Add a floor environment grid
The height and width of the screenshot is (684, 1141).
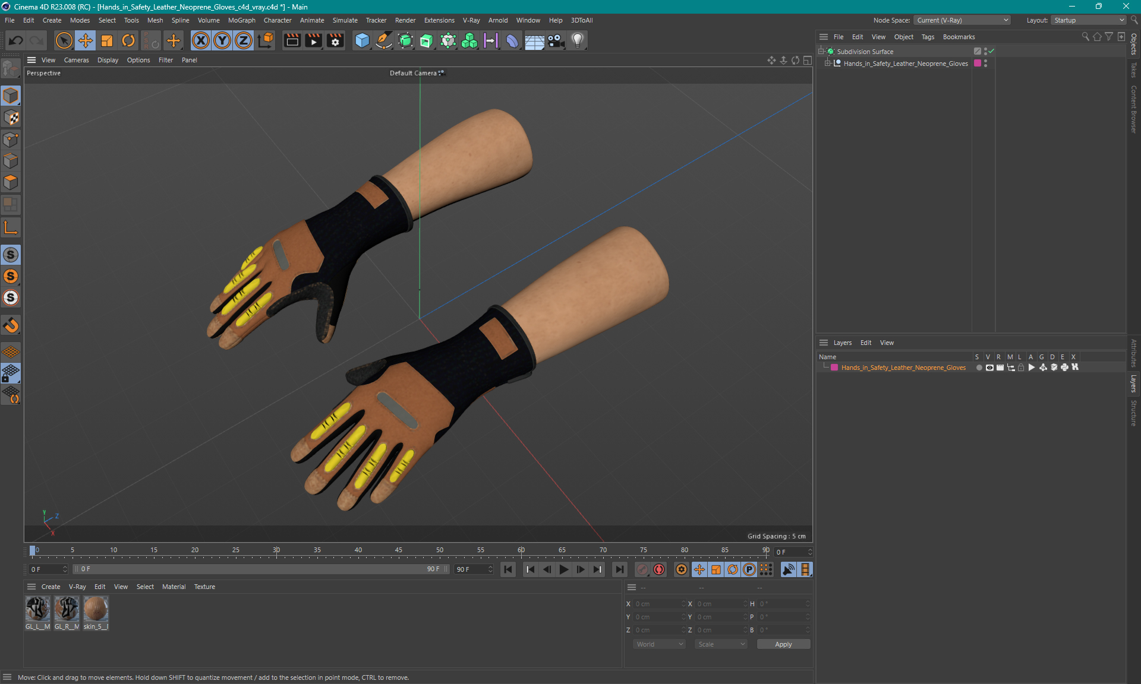click(x=534, y=40)
